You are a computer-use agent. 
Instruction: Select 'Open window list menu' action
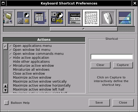(x=47, y=50)
